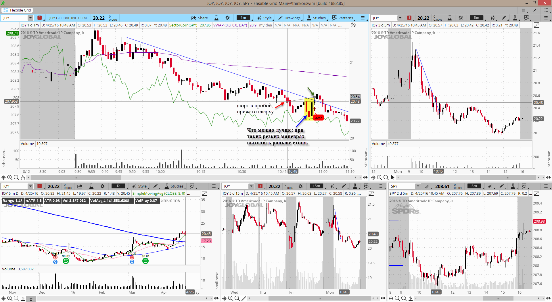The width and height of the screenshot is (552, 302).
Task: Click the dollar icon below daily chart
Action: point(23,298)
